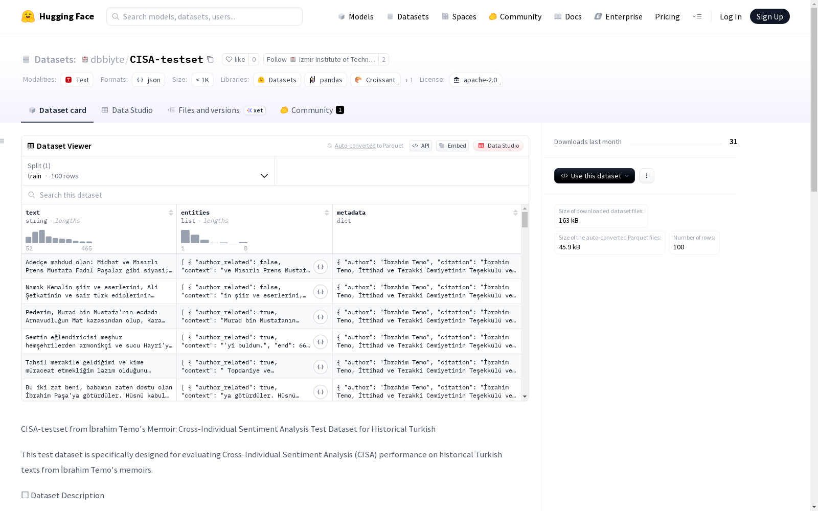Click the text column lengths histogram
This screenshot has height=511, width=818.
(x=59, y=237)
